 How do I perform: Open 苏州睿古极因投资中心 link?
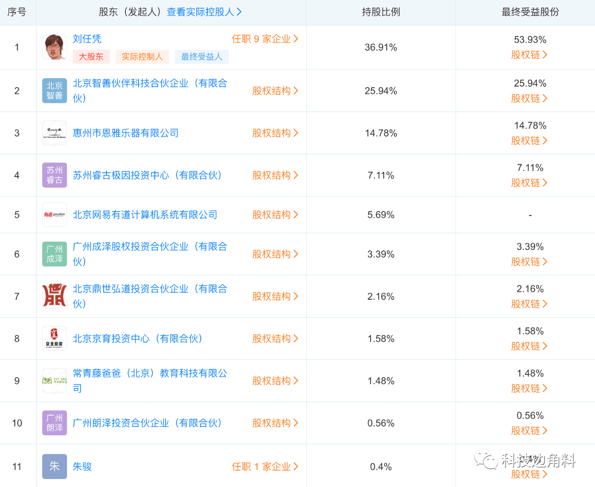click(147, 175)
